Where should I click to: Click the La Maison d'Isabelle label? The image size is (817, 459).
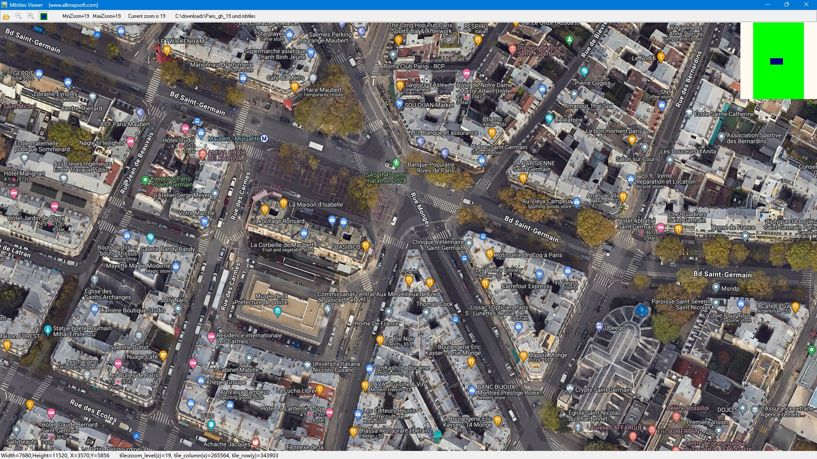click(x=316, y=204)
